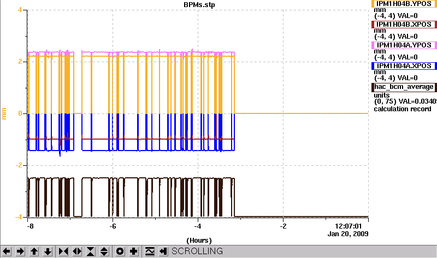437x258 pixels.
Task: Click the return-to-scrolling arrow icon
Action: [x=163, y=251]
